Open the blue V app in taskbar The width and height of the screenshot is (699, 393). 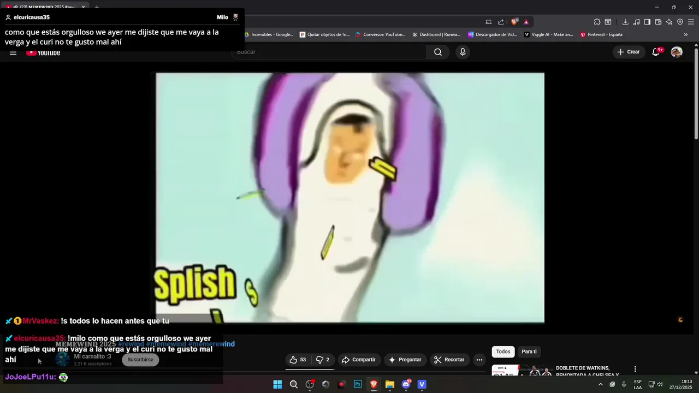pos(422,384)
